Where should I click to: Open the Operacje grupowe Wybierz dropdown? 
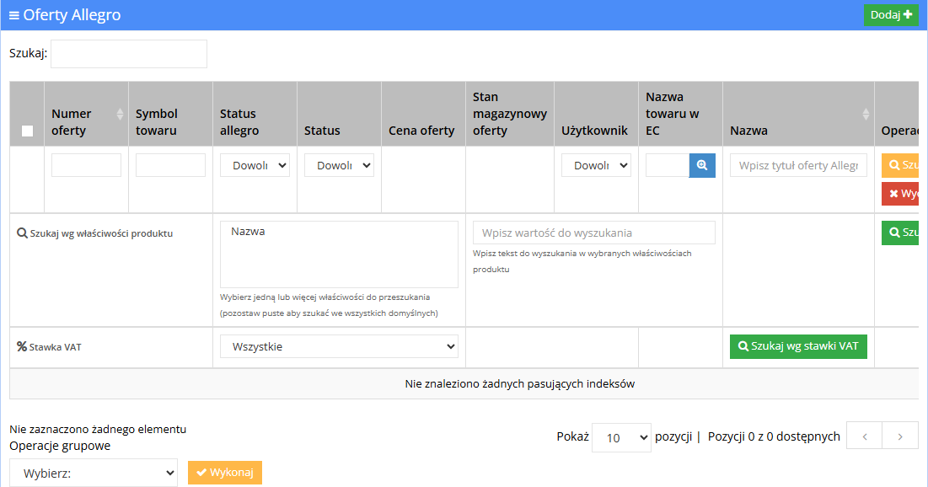[94, 473]
